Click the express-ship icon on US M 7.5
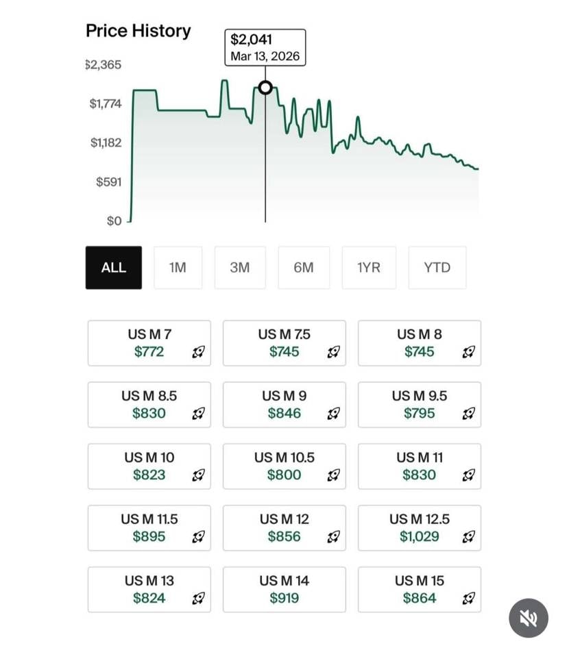 pyautogui.click(x=334, y=352)
